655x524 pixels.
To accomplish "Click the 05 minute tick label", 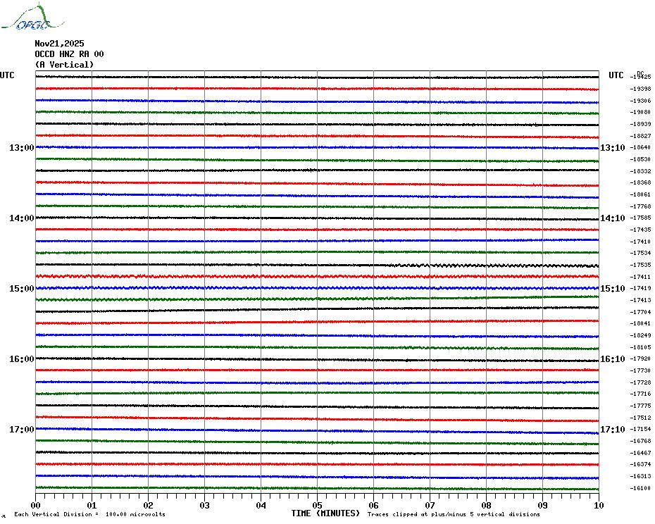I will [317, 504].
